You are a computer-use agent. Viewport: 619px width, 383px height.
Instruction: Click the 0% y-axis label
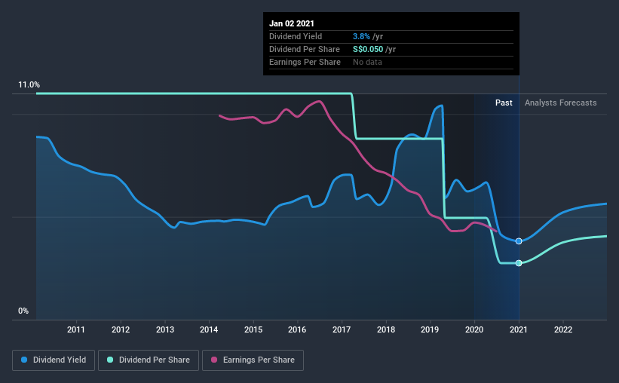tap(23, 311)
